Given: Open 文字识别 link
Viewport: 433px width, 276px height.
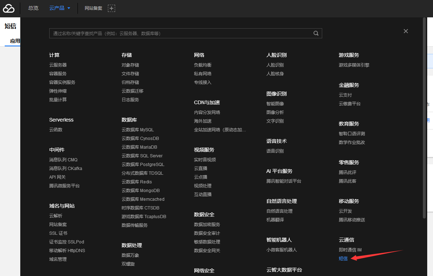Looking at the screenshot, I should point(275,121).
